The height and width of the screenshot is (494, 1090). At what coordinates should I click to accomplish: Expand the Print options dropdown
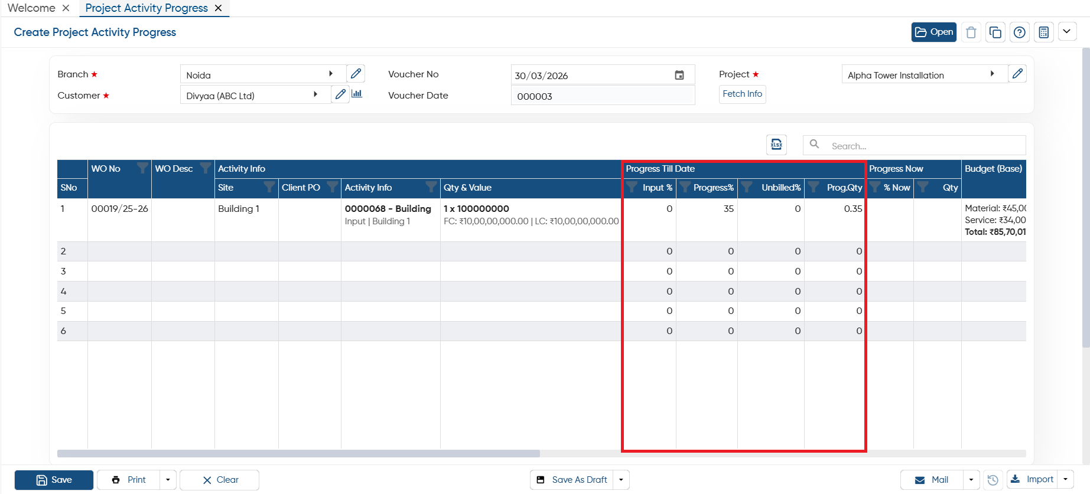click(168, 480)
